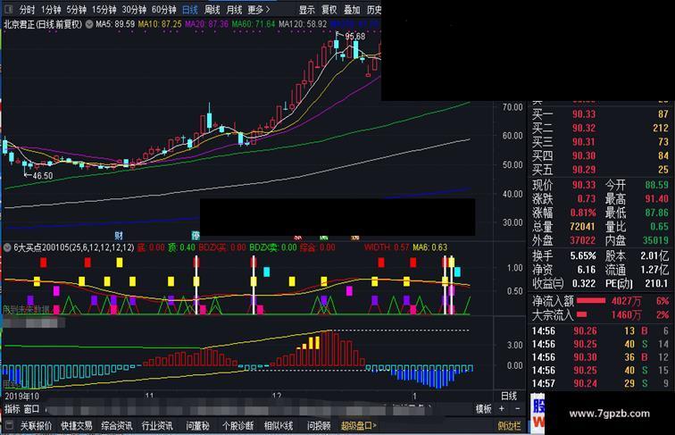The height and width of the screenshot is (435, 675).
Task: Open the 问投顾 tab
Action: 319,426
